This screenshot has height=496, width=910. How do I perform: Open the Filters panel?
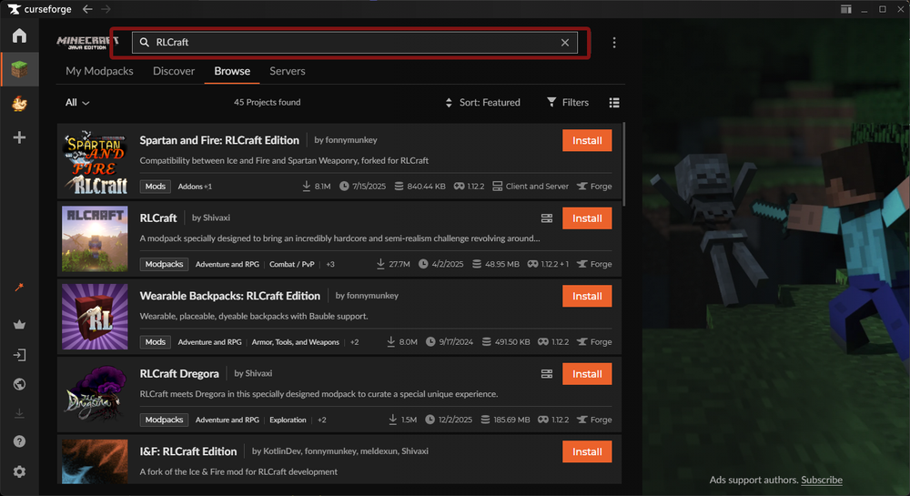tap(568, 103)
